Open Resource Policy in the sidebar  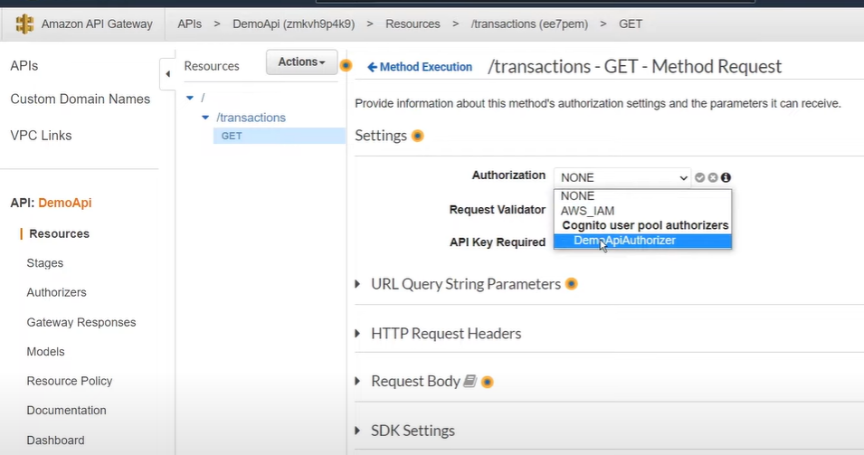point(69,381)
